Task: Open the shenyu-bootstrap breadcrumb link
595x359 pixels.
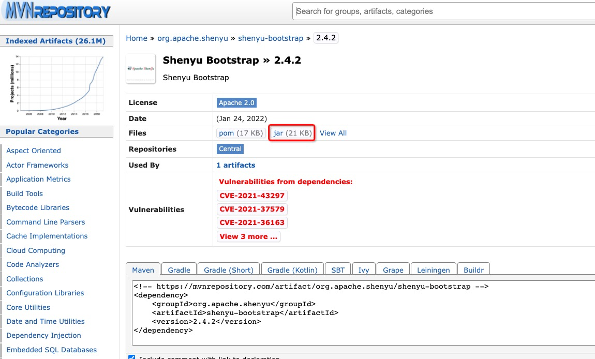Action: 271,38
